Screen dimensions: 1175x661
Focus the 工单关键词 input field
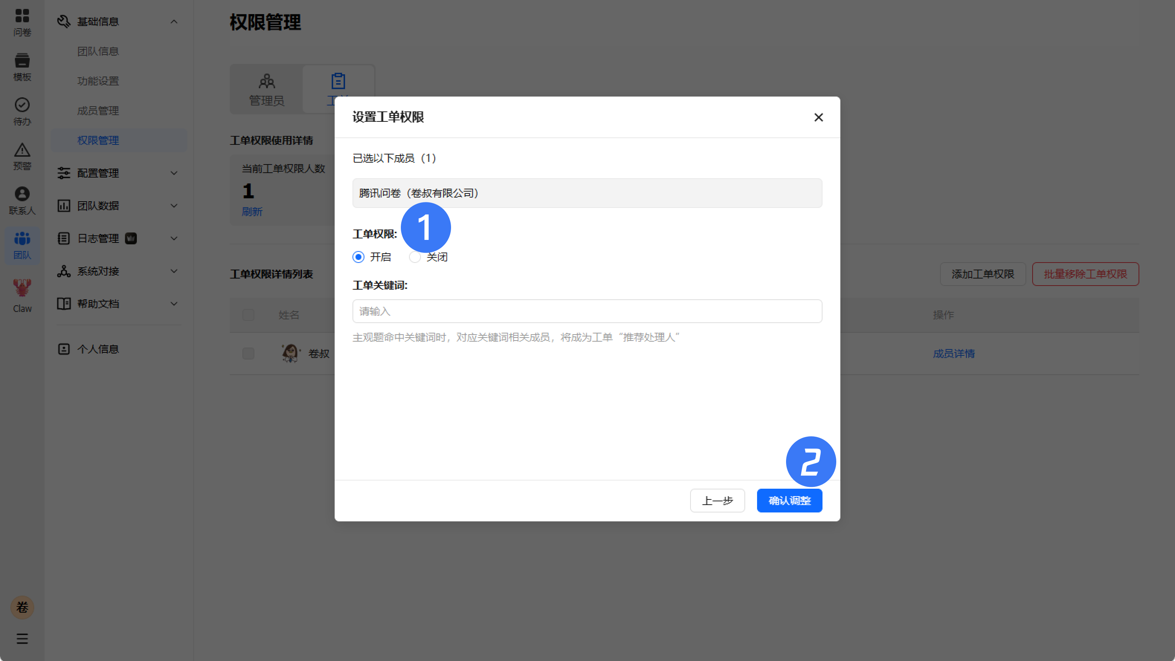[x=587, y=312]
